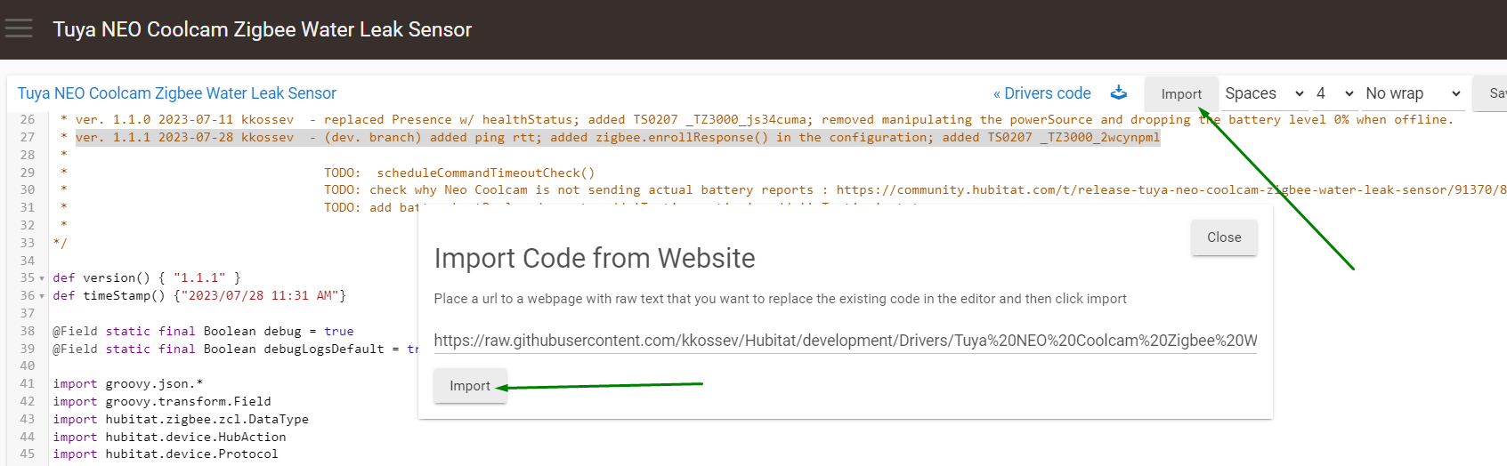Collapse the code fold at line 36
This screenshot has height=466, width=1507.
point(42,296)
